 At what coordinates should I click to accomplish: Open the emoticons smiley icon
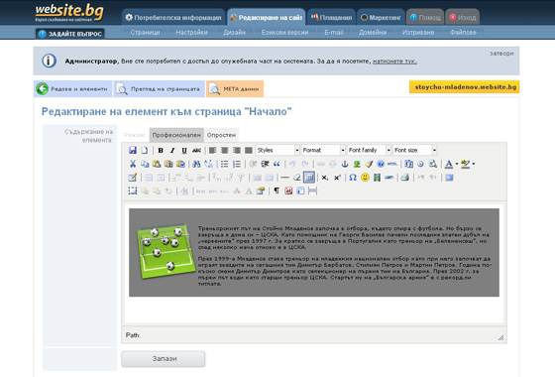pyautogui.click(x=365, y=178)
